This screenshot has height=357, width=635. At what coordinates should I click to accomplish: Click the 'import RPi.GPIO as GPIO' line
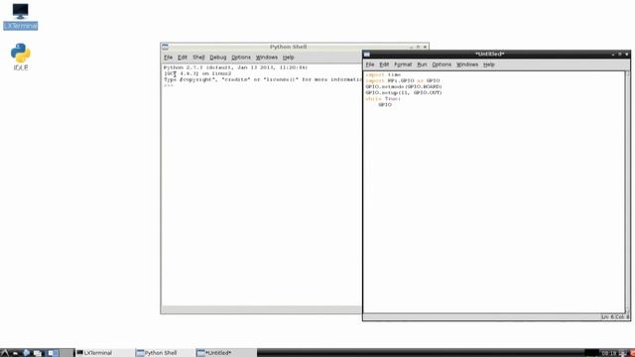coord(402,81)
